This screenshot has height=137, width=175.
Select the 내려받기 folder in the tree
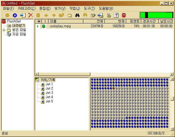tap(19, 25)
